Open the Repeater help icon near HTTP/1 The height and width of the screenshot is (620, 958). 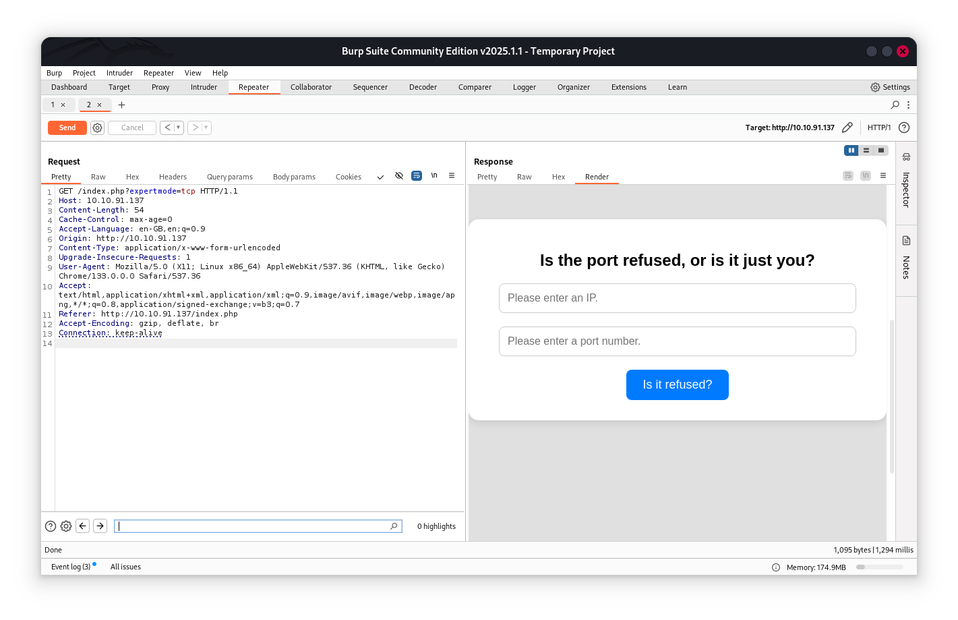click(x=904, y=128)
